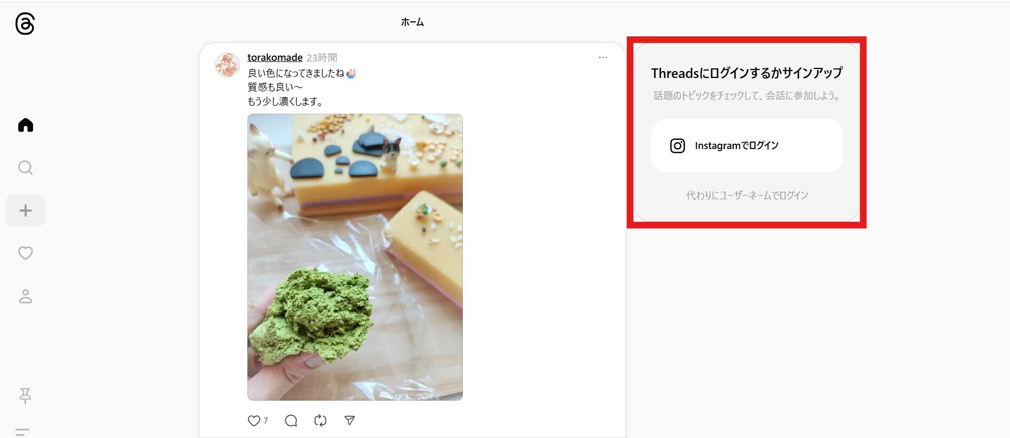Click the 23時間 post timestamp
The width and height of the screenshot is (1010, 438).
[322, 57]
